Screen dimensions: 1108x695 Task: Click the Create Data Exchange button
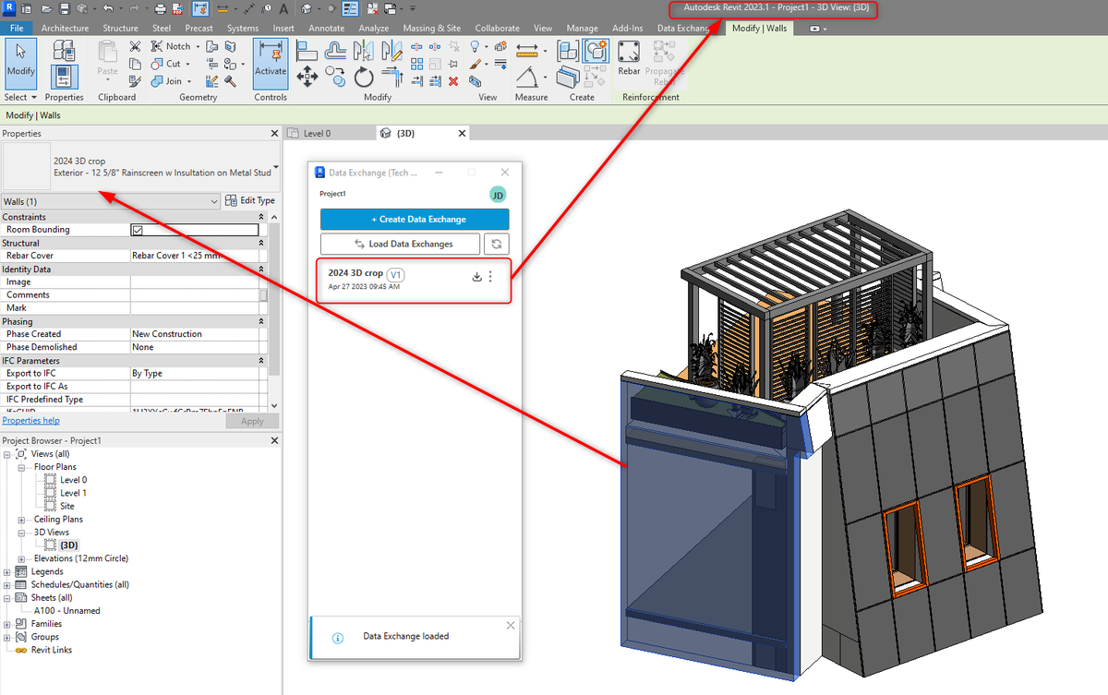pos(415,220)
